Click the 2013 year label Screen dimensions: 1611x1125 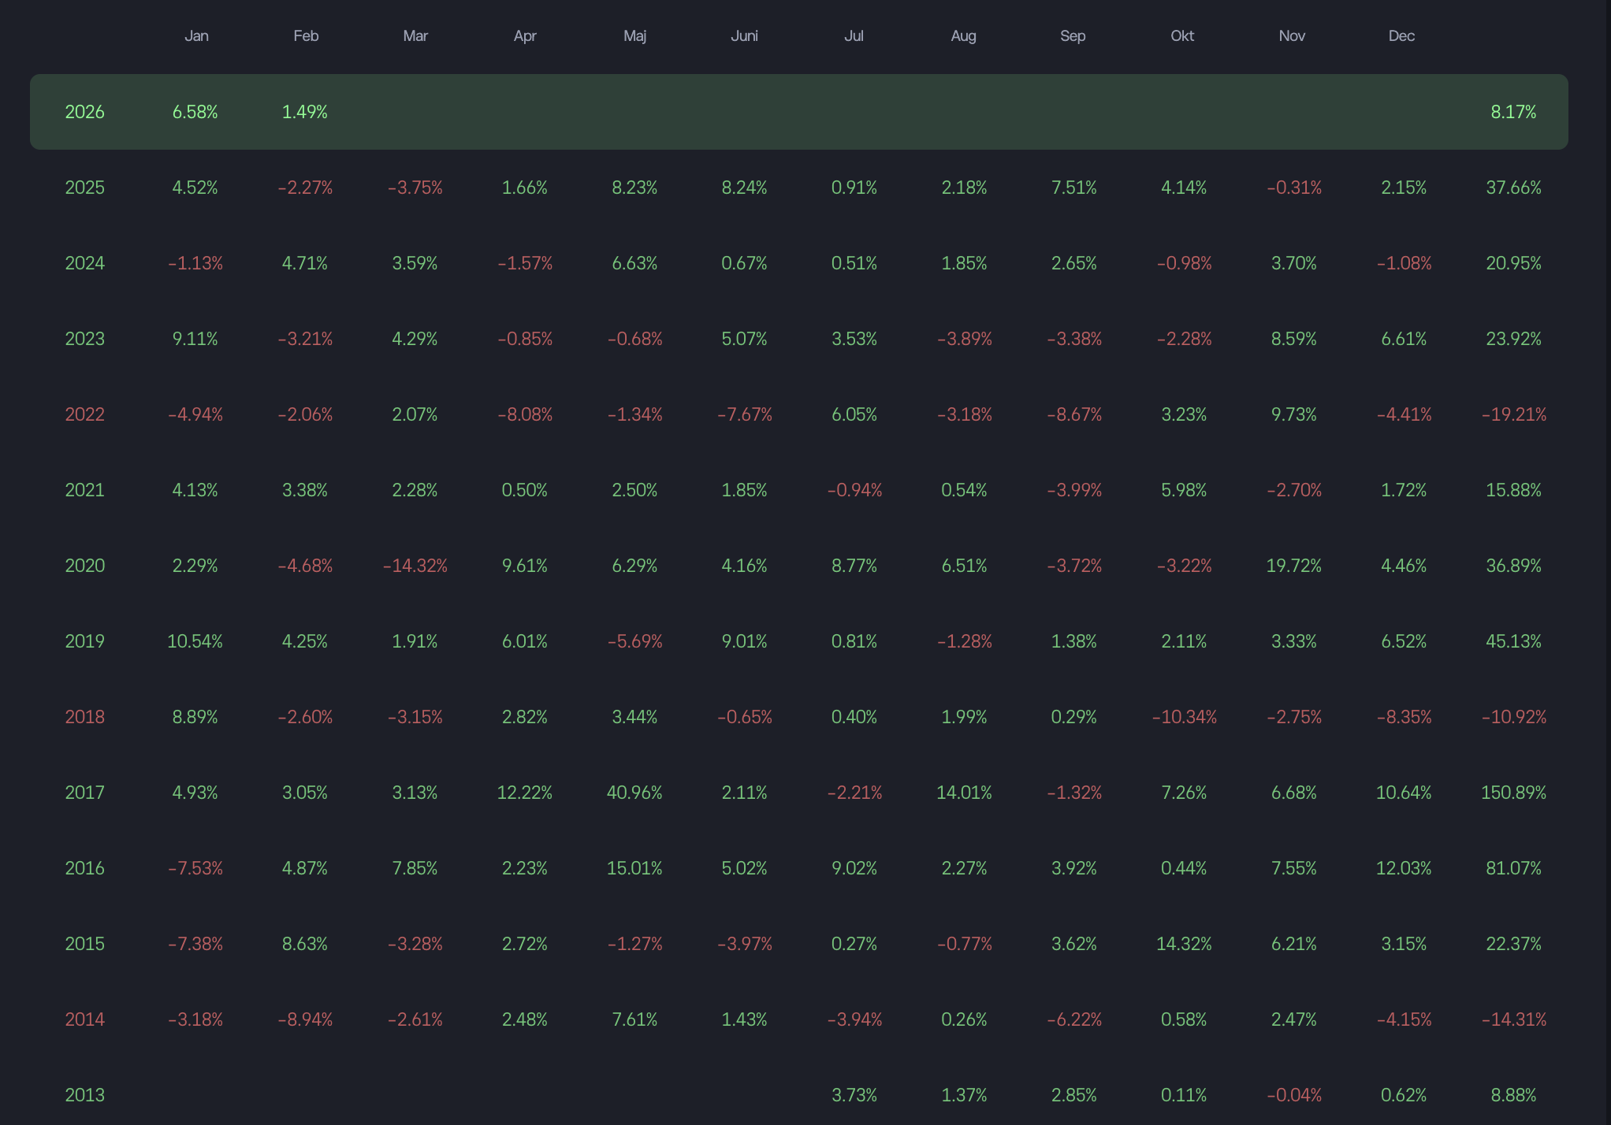click(x=84, y=1095)
